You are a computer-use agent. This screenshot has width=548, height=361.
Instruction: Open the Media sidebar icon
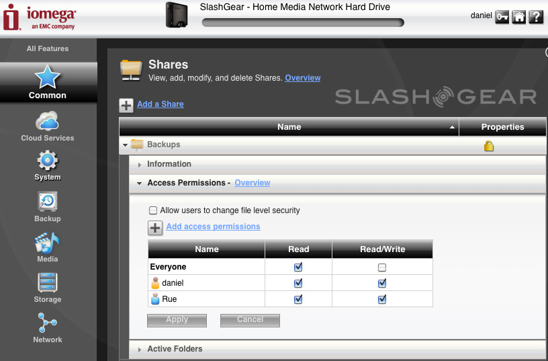(x=47, y=243)
